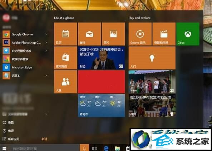Screen dimensions: 212x151
Task: Expand 启动迅雷极速版 jump list arrow
Action: pos(46,51)
